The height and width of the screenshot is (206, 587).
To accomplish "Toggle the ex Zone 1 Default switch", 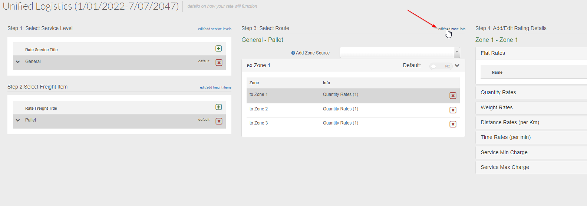I will [x=441, y=66].
